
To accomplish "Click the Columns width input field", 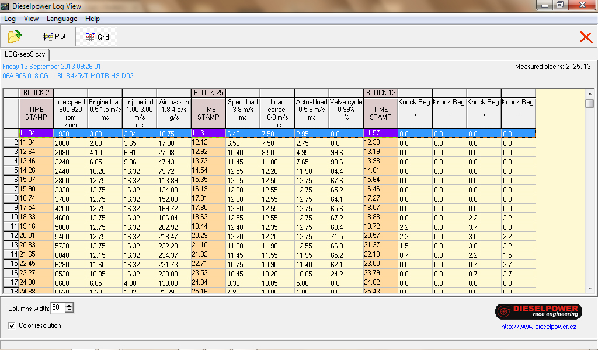I will 58,307.
